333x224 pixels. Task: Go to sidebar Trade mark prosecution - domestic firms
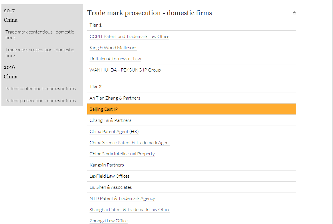40,52
